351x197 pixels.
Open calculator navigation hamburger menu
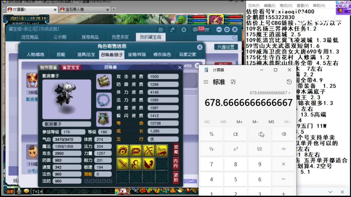(x=206, y=82)
